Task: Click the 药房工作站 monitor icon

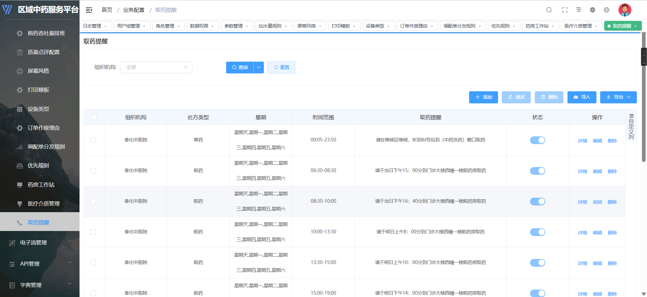Action: pos(20,185)
